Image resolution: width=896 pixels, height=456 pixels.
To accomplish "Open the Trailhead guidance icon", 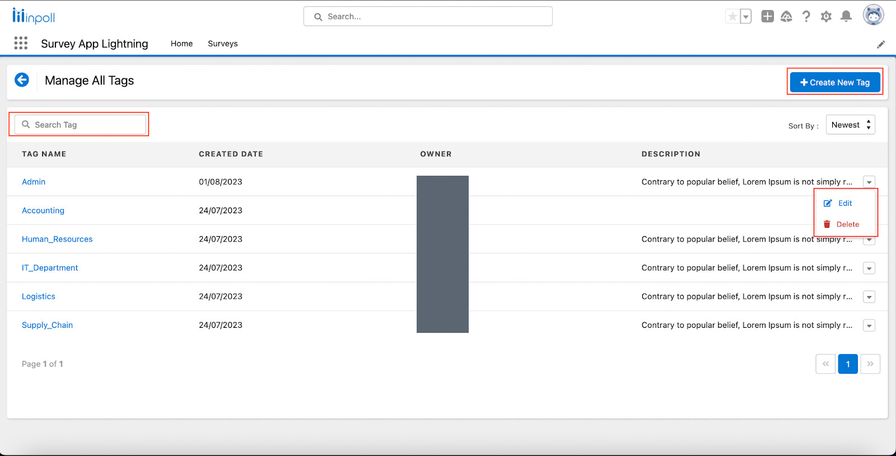I will (x=786, y=16).
